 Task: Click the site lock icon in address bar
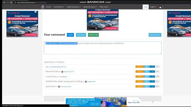coord(15,3)
